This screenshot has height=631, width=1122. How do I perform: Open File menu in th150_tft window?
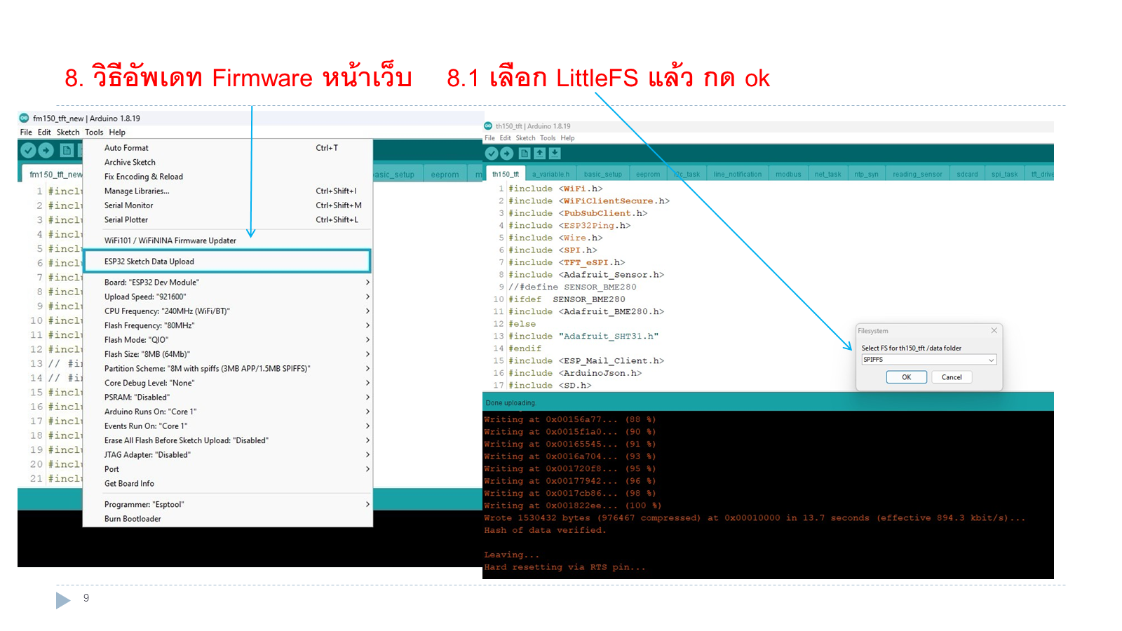coord(489,138)
